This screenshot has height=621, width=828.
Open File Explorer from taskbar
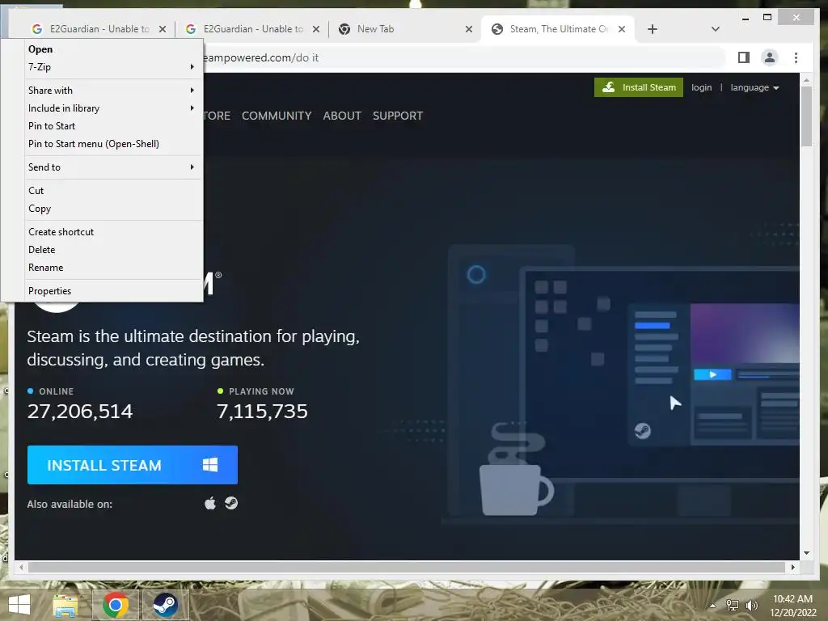tap(65, 605)
